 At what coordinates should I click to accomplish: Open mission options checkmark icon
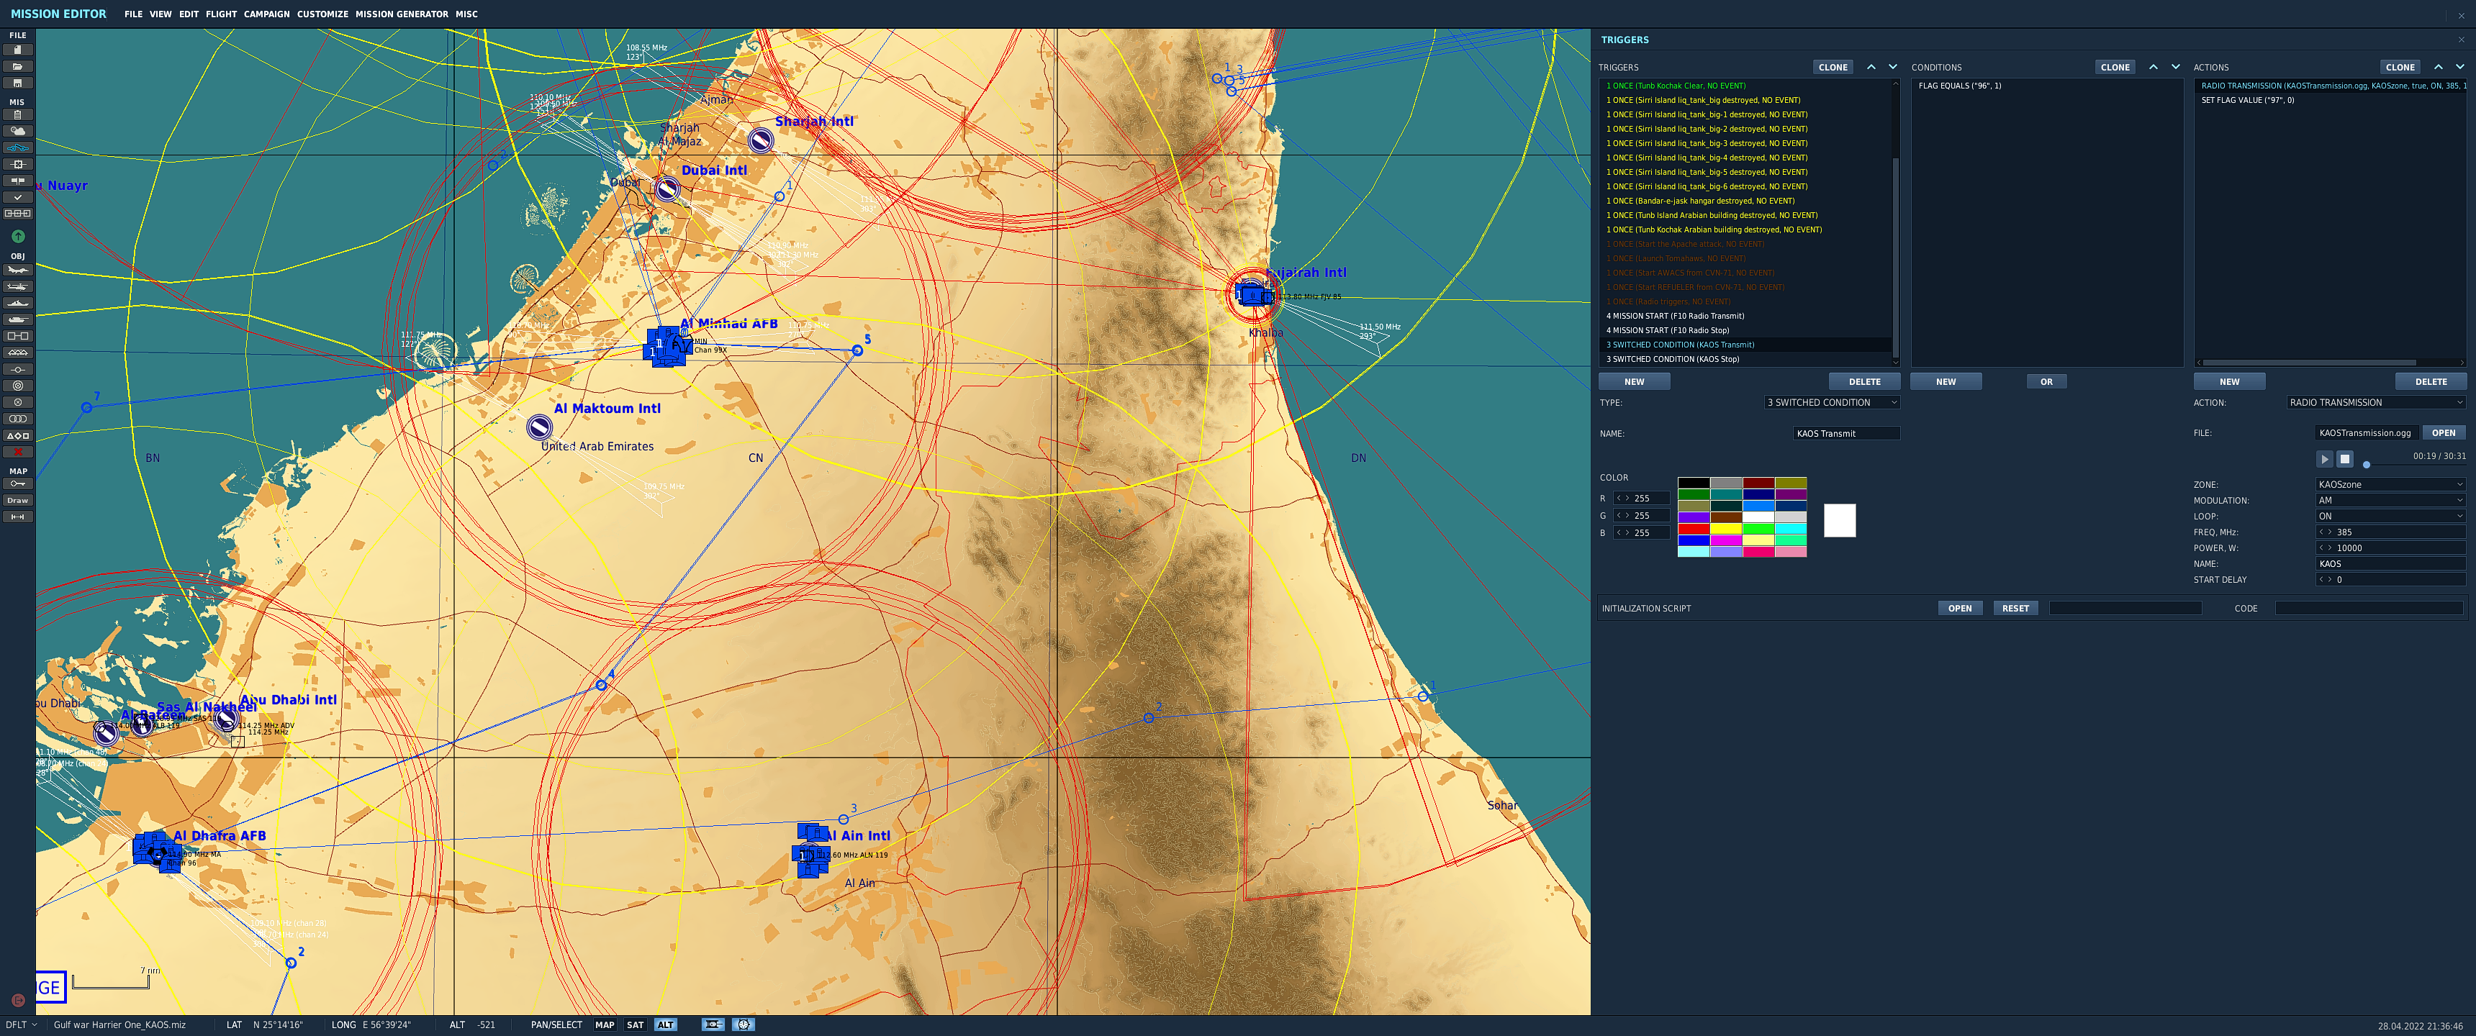coord(17,197)
